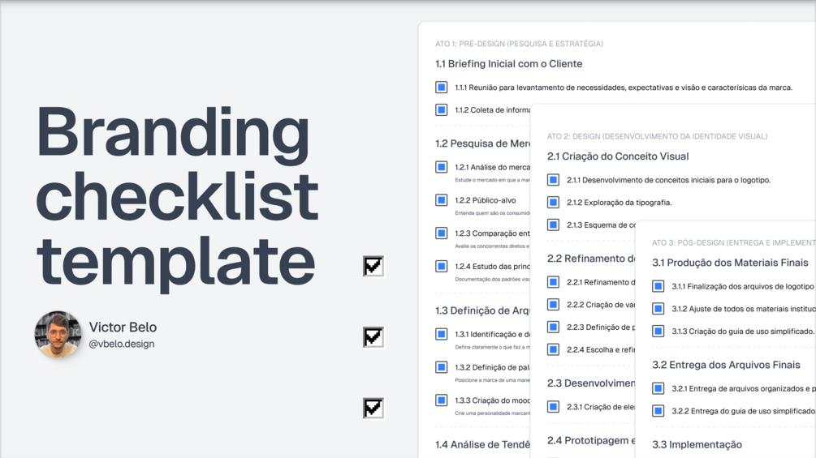Toggle the 1.2.4 Estudo checkbox
This screenshot has height=458, width=816.
(442, 266)
